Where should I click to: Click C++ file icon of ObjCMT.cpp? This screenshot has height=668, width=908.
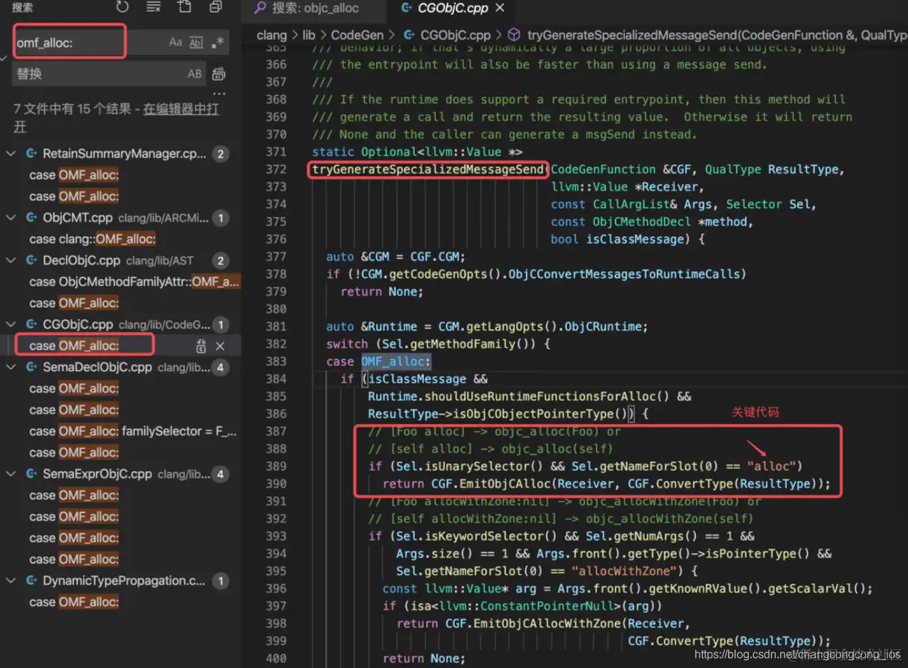[31, 218]
